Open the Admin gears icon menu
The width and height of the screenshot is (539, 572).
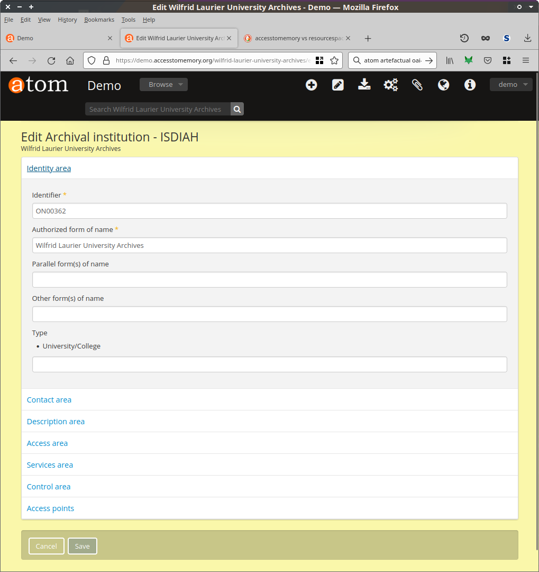pyautogui.click(x=391, y=85)
